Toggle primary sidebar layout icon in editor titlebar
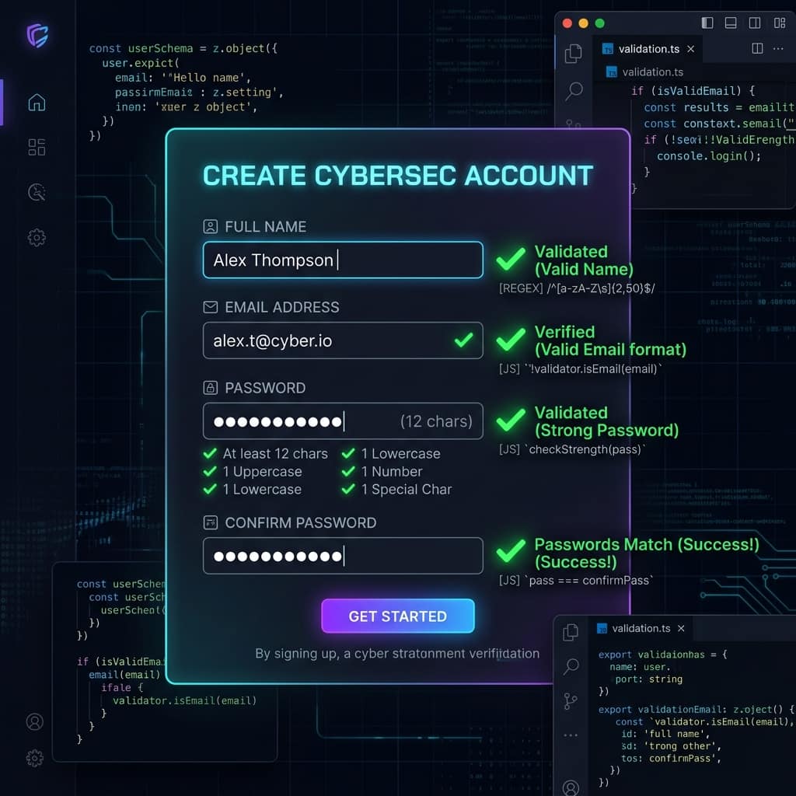The height and width of the screenshot is (796, 796). 707,23
